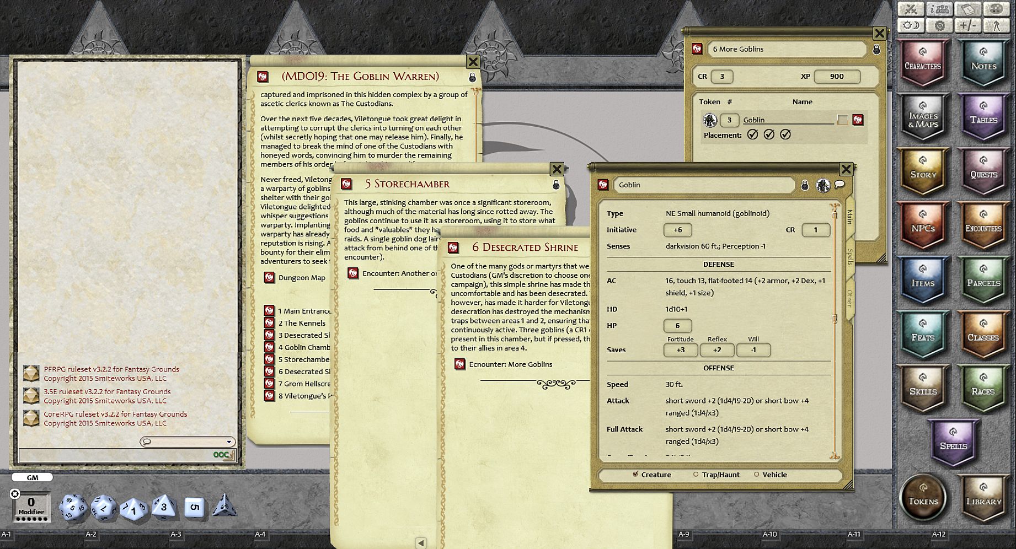This screenshot has width=1016, height=549.
Task: Open the standing figure effects button
Action: click(x=996, y=25)
